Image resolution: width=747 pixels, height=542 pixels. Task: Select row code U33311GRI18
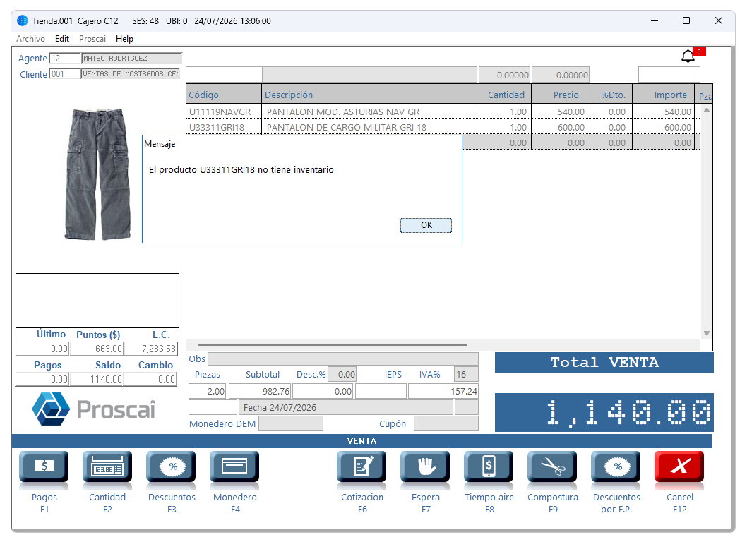217,128
